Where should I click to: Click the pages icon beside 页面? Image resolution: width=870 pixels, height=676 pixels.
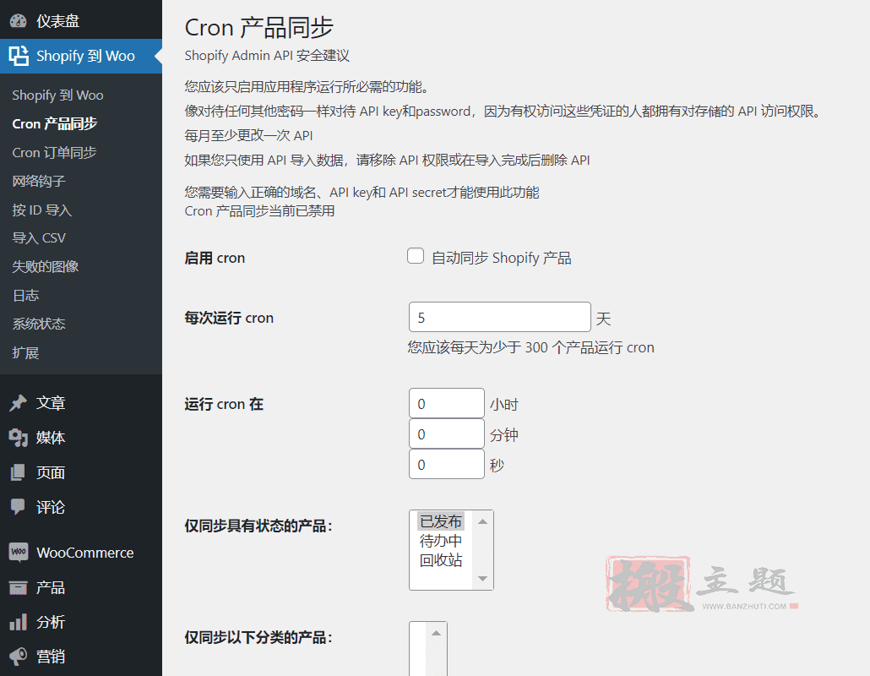tap(19, 472)
